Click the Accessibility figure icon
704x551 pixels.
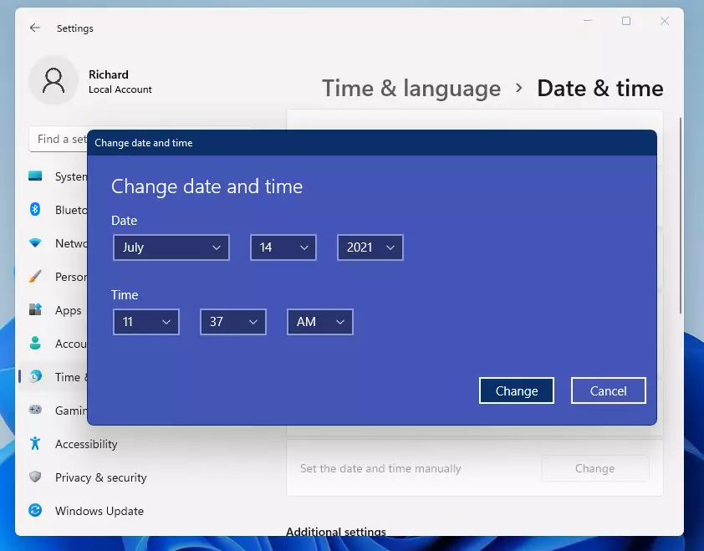(35, 443)
